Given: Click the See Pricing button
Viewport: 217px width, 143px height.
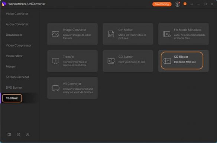Looking at the screenshot, I should click(162, 4).
